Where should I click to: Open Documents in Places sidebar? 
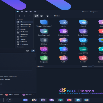click(x=24, y=24)
